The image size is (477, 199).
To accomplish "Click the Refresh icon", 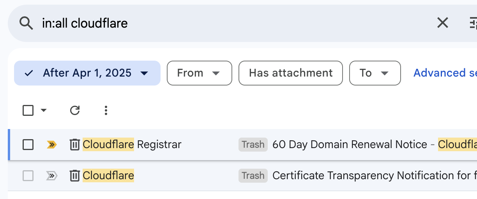I will click(x=75, y=111).
